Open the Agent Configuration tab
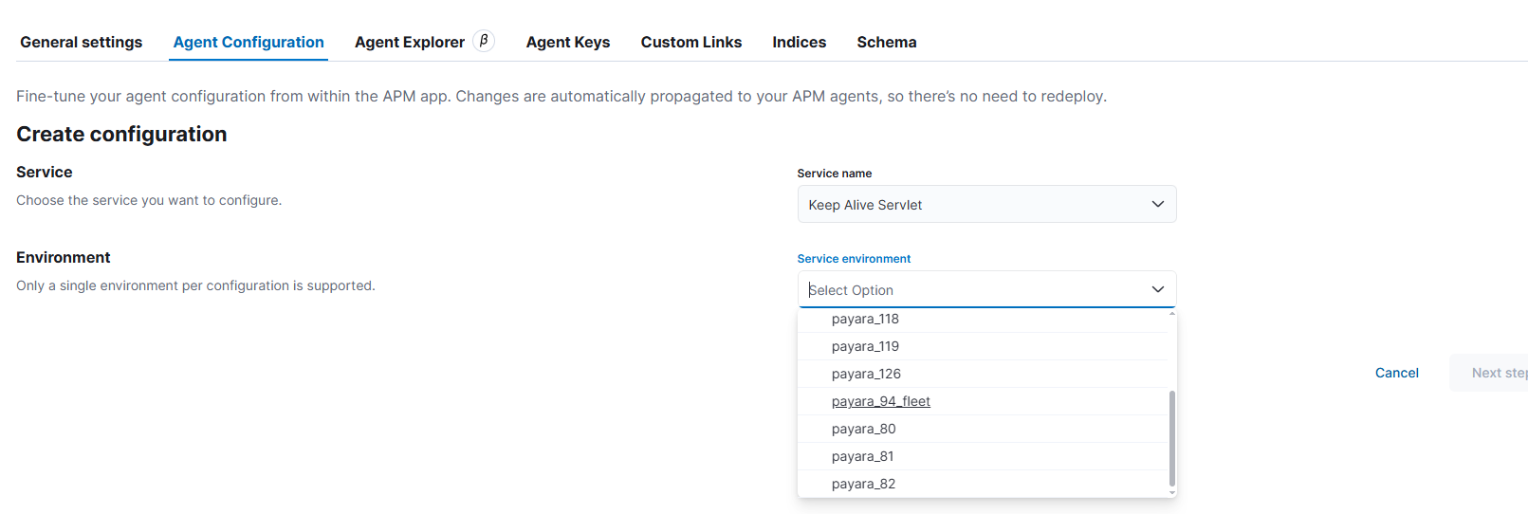This screenshot has width=1528, height=514. [x=249, y=42]
